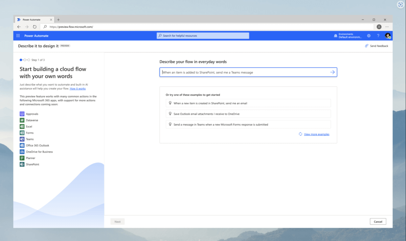Click the Planner label

click(x=30, y=158)
